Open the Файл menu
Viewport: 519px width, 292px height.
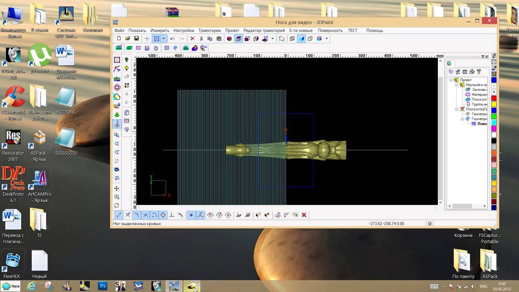click(x=119, y=30)
